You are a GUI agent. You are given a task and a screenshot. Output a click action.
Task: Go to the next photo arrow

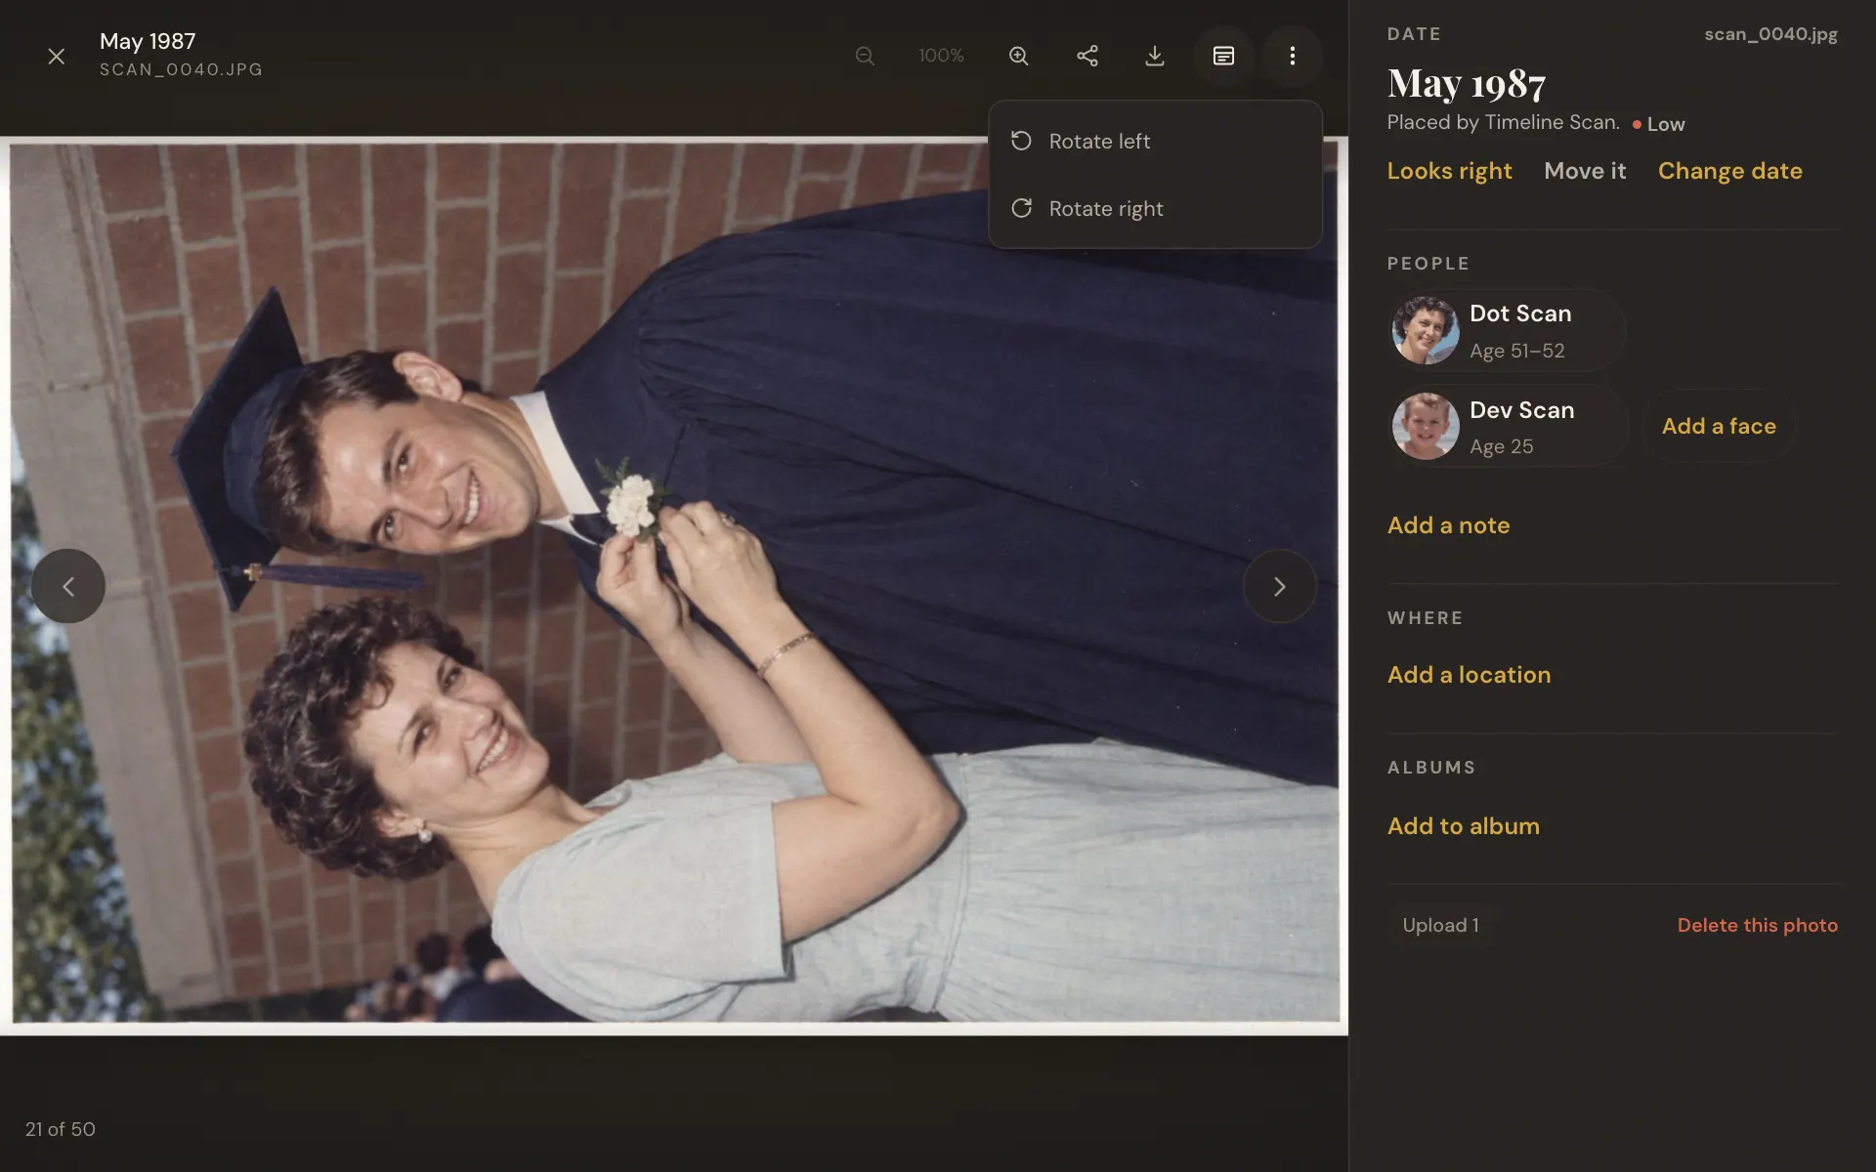click(1279, 586)
